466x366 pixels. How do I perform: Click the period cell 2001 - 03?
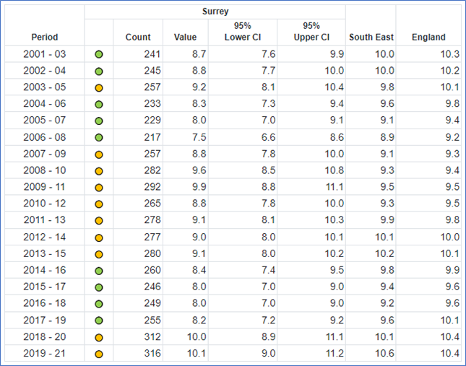point(45,54)
